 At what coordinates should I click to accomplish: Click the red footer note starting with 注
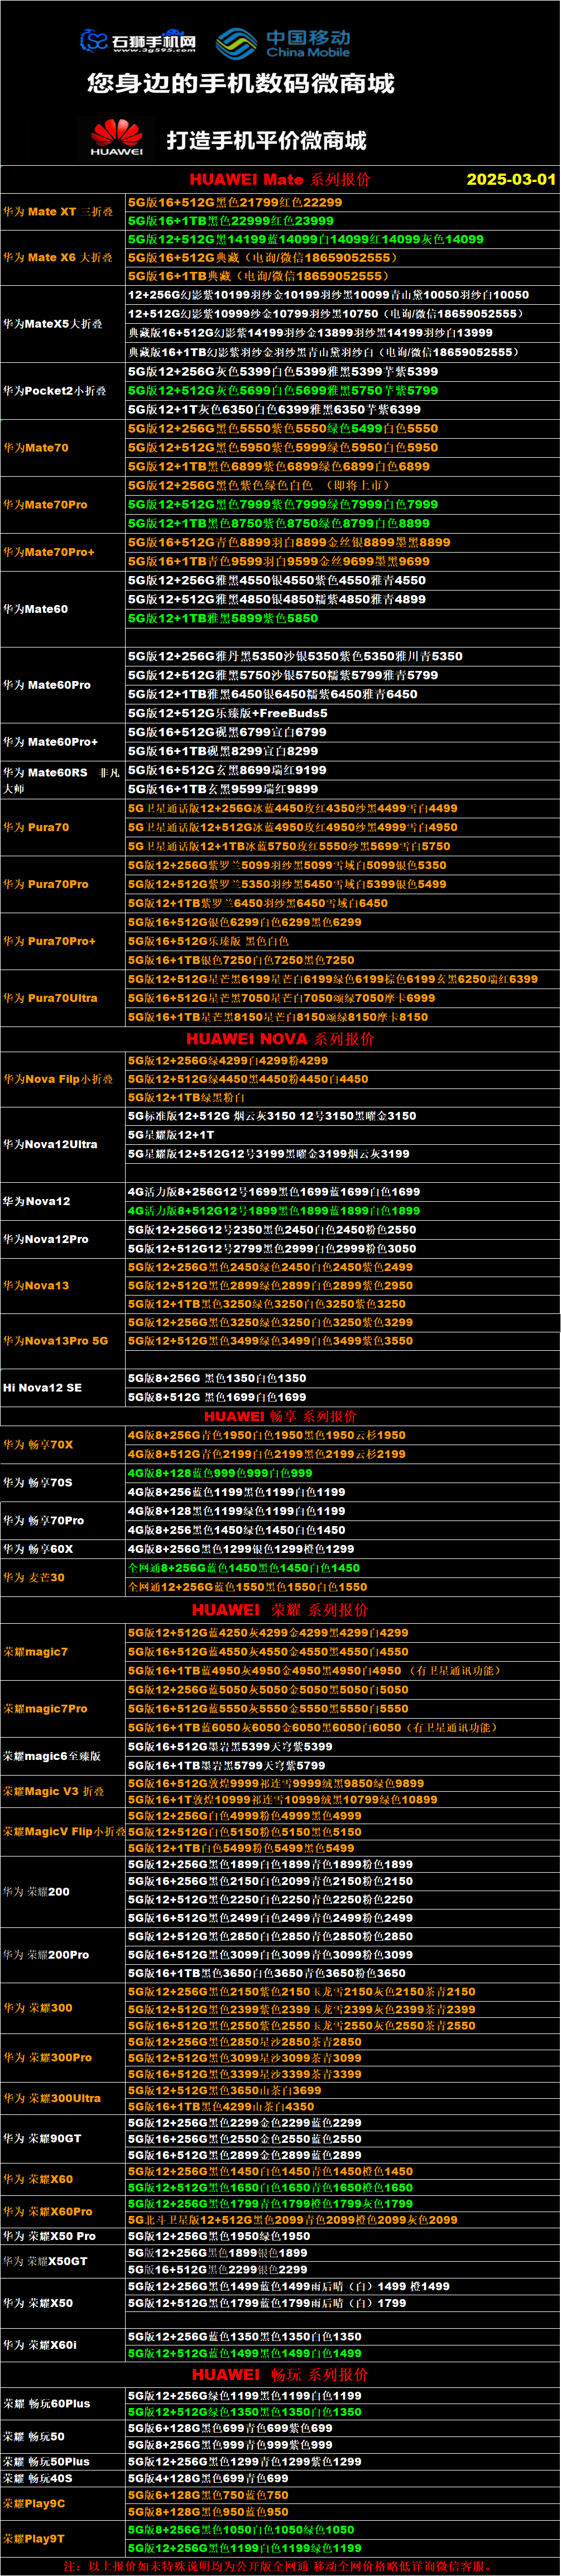pyautogui.click(x=279, y=2566)
